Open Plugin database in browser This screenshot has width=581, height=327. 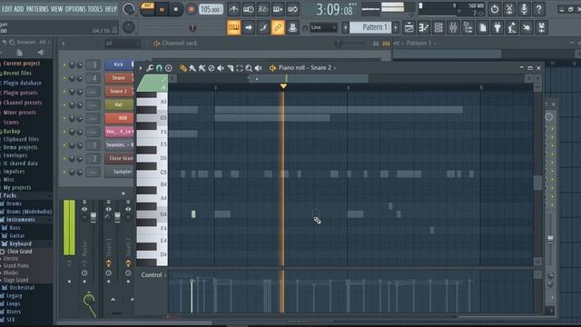point(22,83)
